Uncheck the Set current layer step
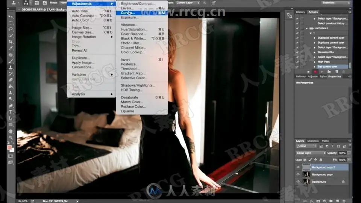 pyautogui.click(x=297, y=67)
